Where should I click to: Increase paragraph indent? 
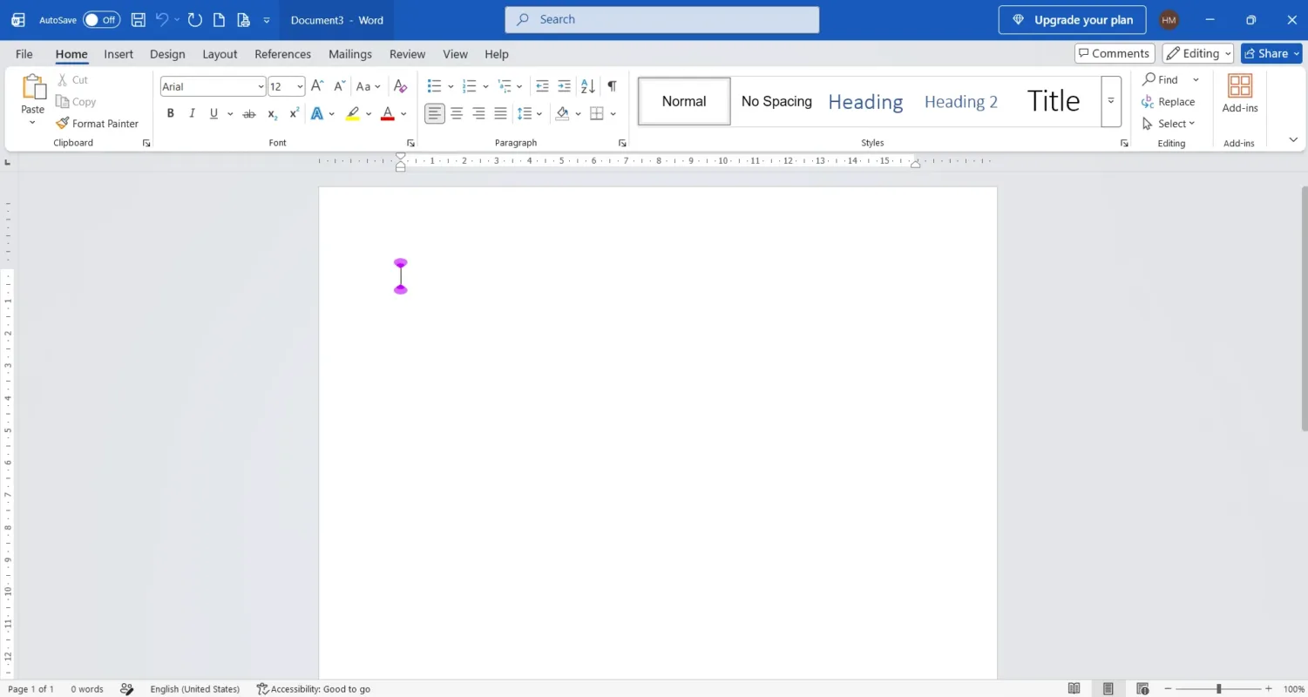click(564, 86)
